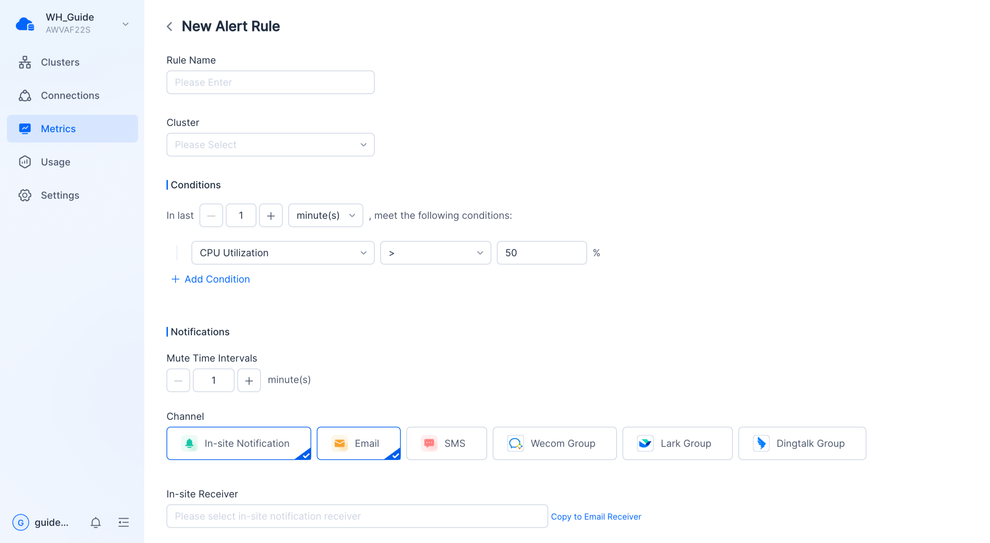Go back using the arrow beside New Alert Rule
This screenshot has height=543, width=990.
pyautogui.click(x=169, y=26)
